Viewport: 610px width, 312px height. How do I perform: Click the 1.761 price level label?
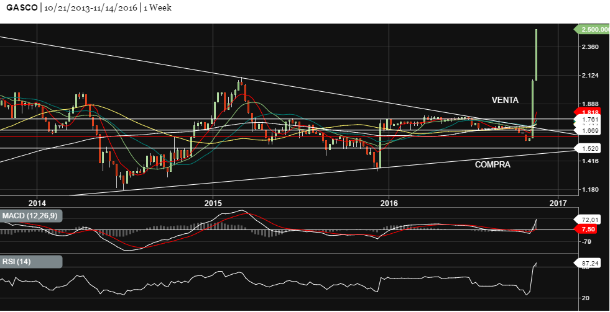coord(589,119)
